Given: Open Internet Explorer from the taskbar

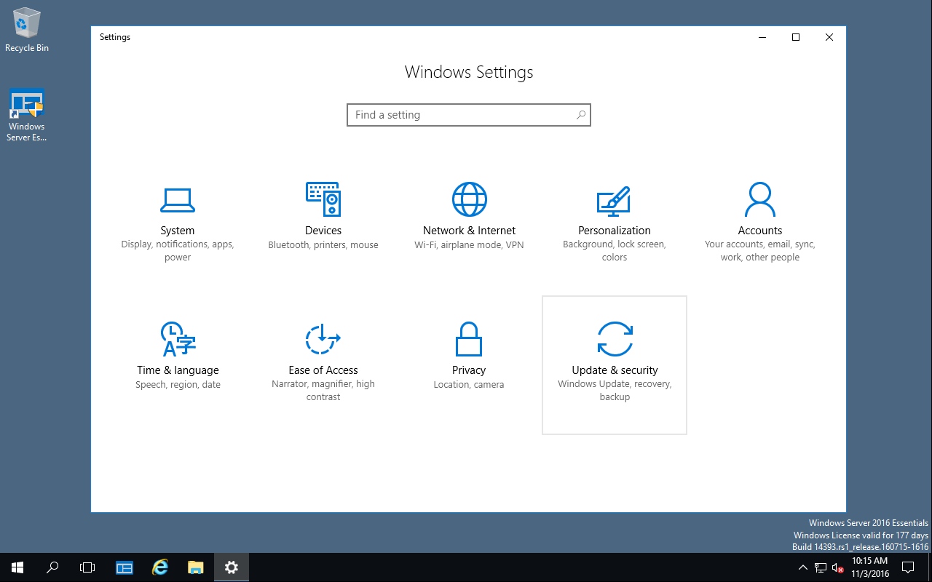Looking at the screenshot, I should point(159,567).
